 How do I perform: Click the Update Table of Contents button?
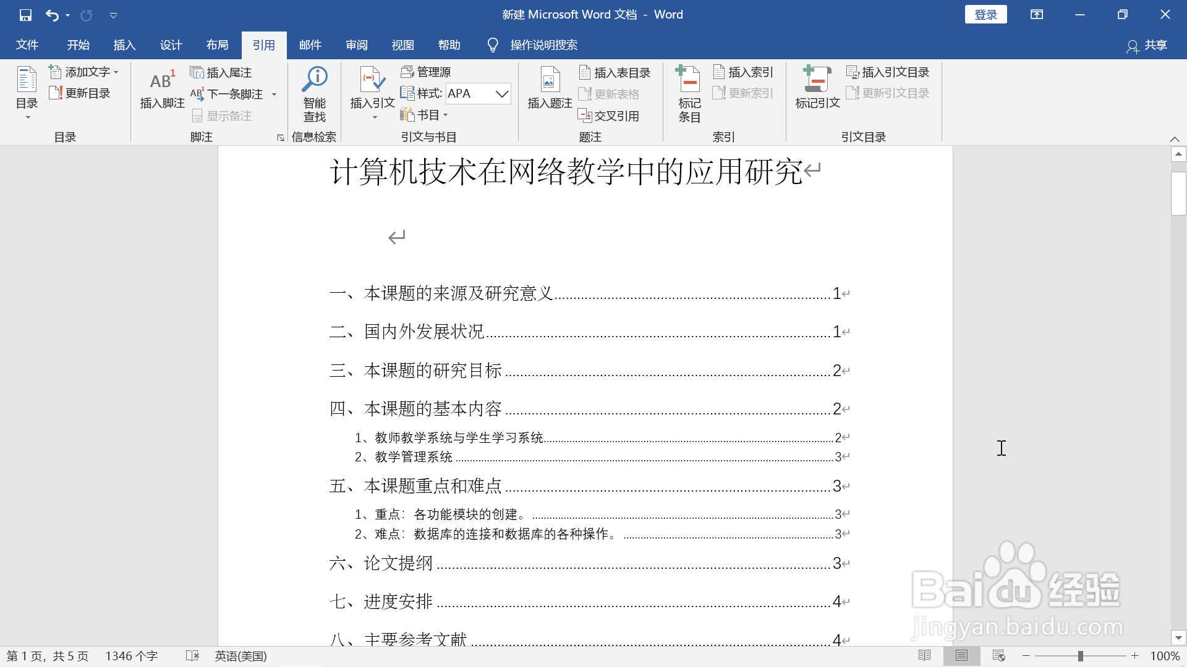coord(80,93)
